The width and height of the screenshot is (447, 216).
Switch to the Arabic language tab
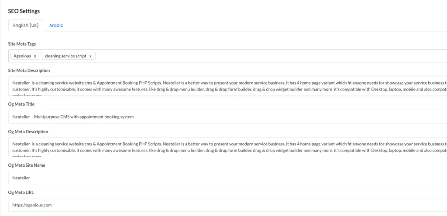[x=56, y=25]
